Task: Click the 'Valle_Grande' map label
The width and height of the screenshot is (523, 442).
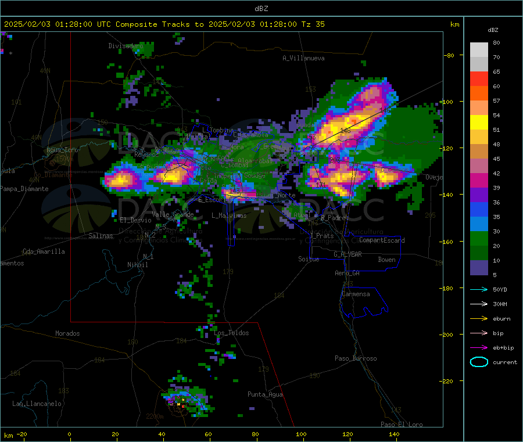Action: point(173,214)
